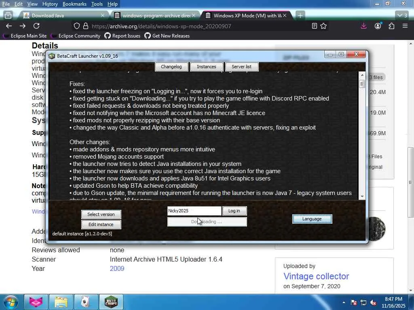Focus the Nicky2025 username field
The image size is (414, 310).
(194, 211)
